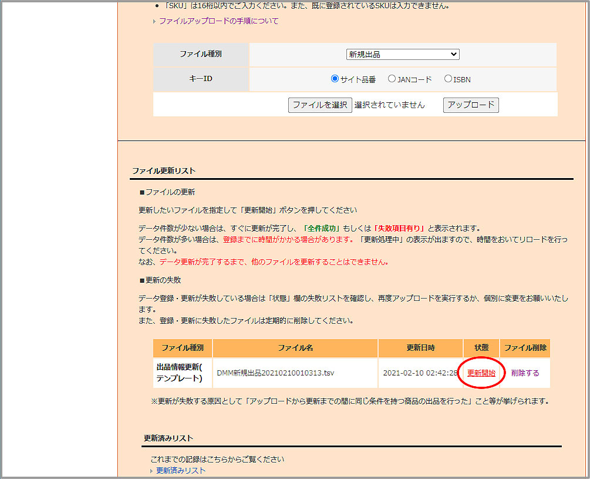Click the 2021-02-10 02:42:28 timestamp cell
590x479 pixels.
point(420,373)
